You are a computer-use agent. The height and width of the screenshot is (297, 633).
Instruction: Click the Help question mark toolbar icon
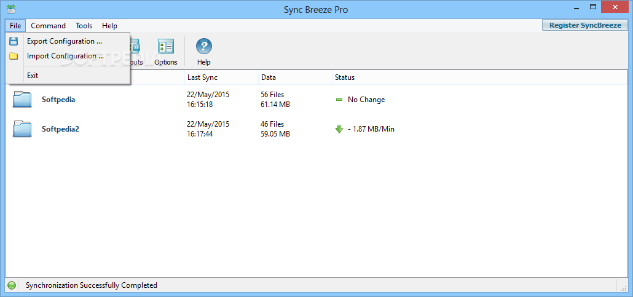click(x=204, y=52)
